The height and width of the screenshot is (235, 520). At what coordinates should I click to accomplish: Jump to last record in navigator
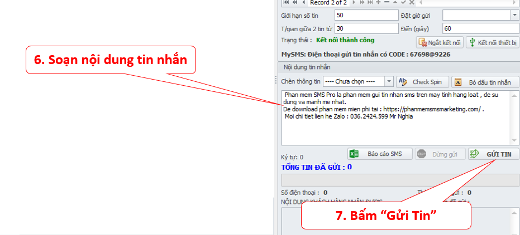[369, 2]
